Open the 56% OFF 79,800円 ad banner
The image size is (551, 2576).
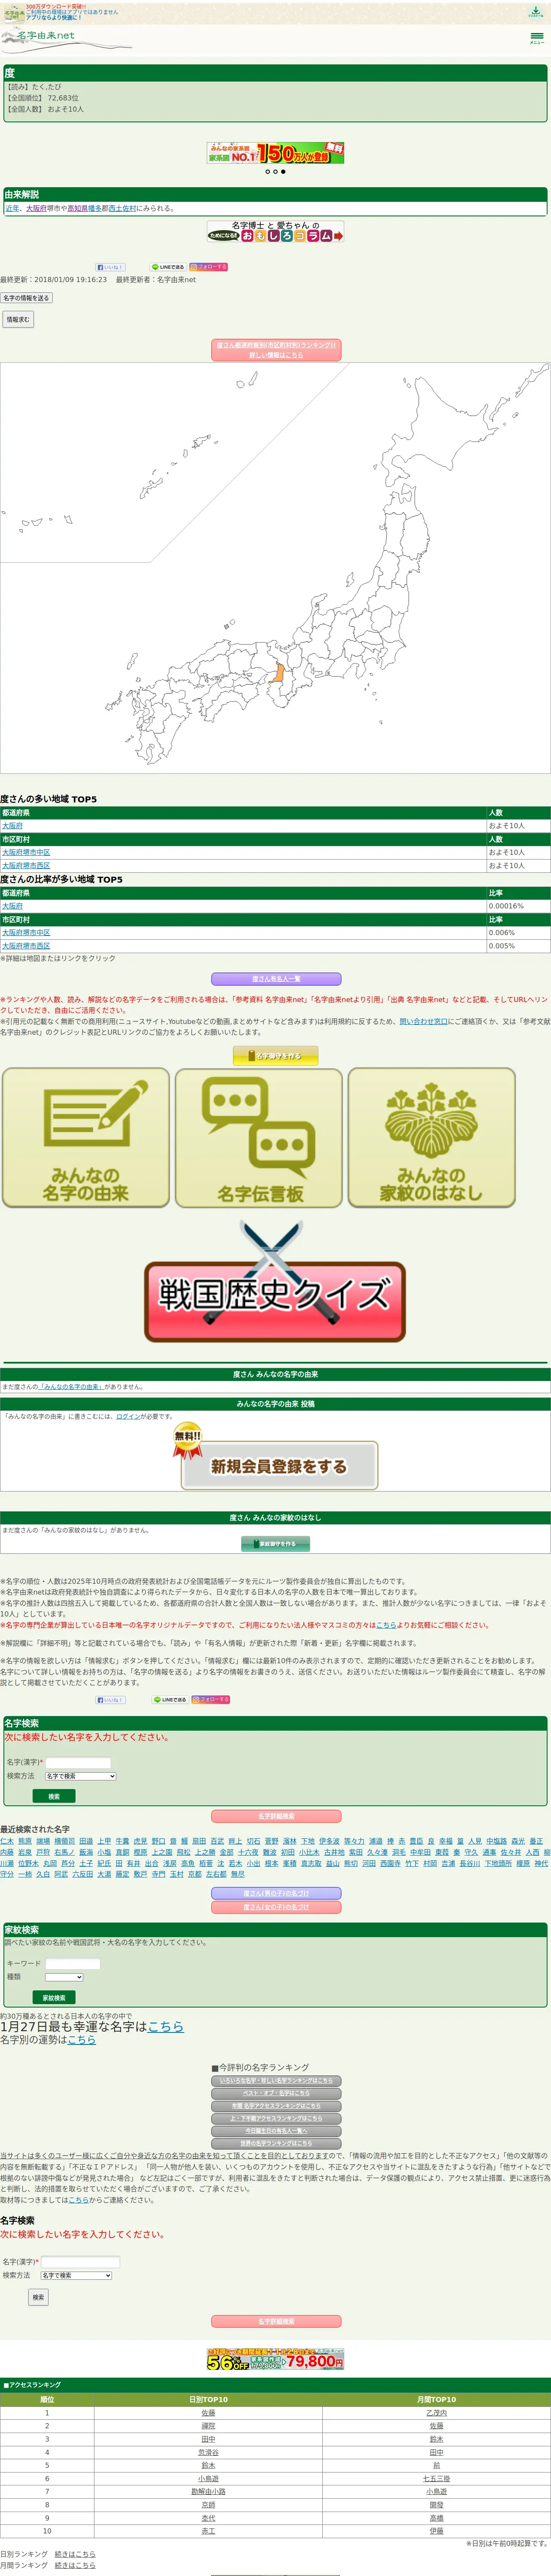point(275,2360)
